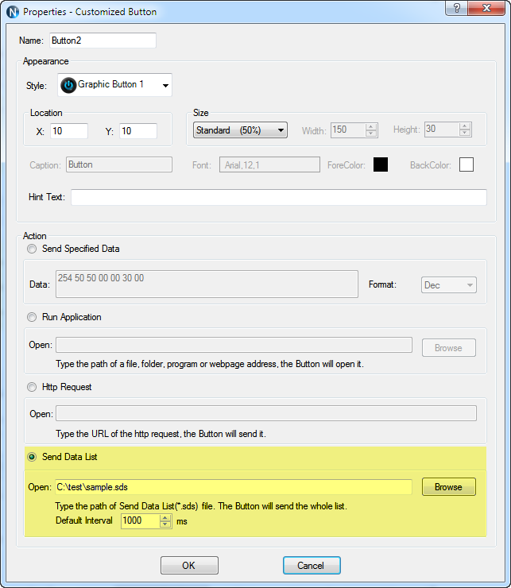This screenshot has width=511, height=588.
Task: Click the Hint Text input field
Action: point(279,197)
